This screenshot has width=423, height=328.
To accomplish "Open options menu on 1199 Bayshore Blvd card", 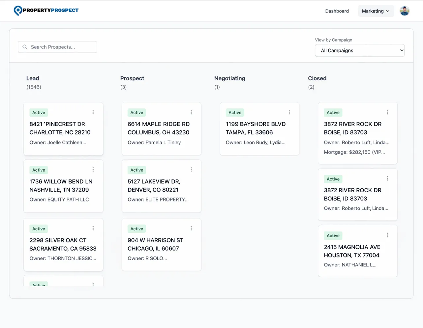I will [x=289, y=112].
